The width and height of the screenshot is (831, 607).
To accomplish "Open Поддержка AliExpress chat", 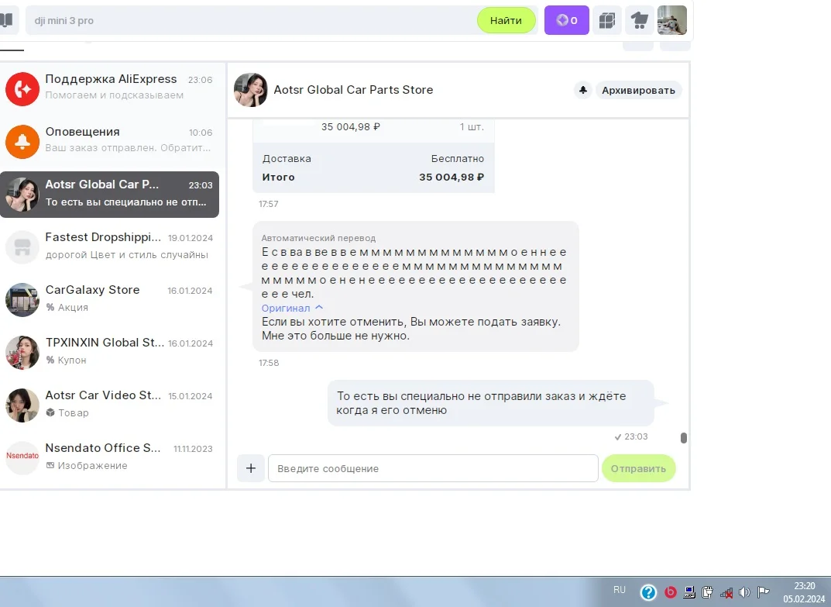I will point(110,88).
